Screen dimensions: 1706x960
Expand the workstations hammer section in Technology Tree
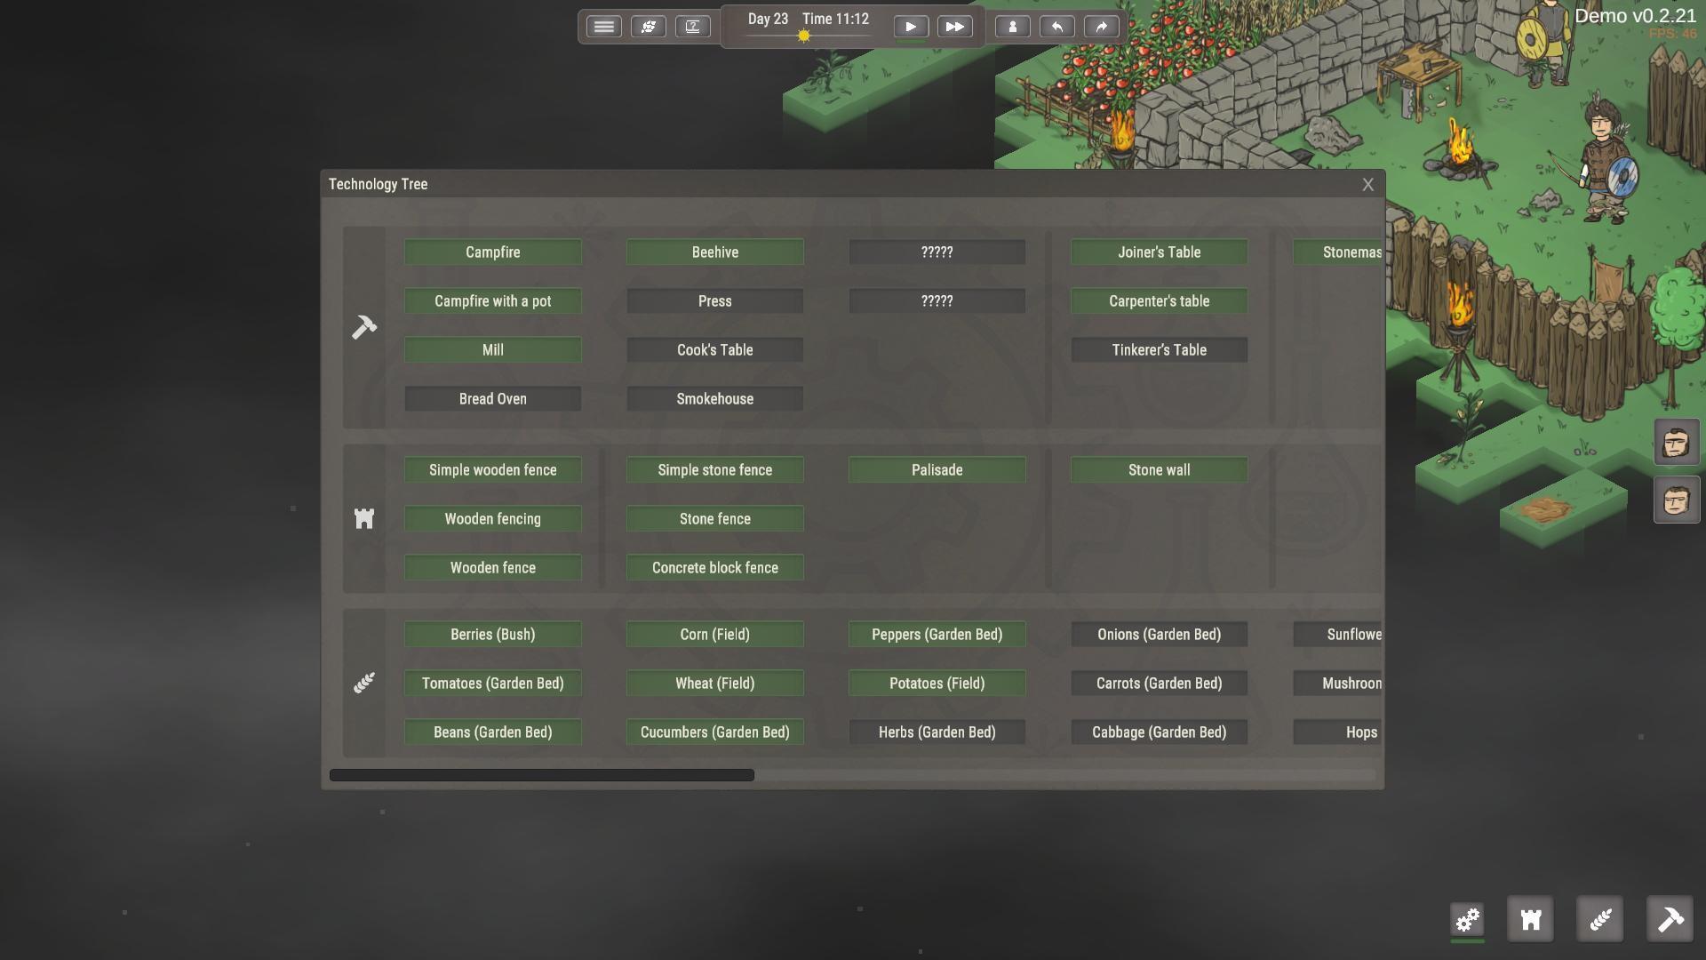[363, 328]
